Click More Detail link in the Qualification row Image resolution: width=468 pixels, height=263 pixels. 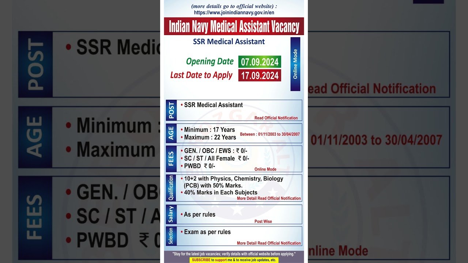pos(269,198)
